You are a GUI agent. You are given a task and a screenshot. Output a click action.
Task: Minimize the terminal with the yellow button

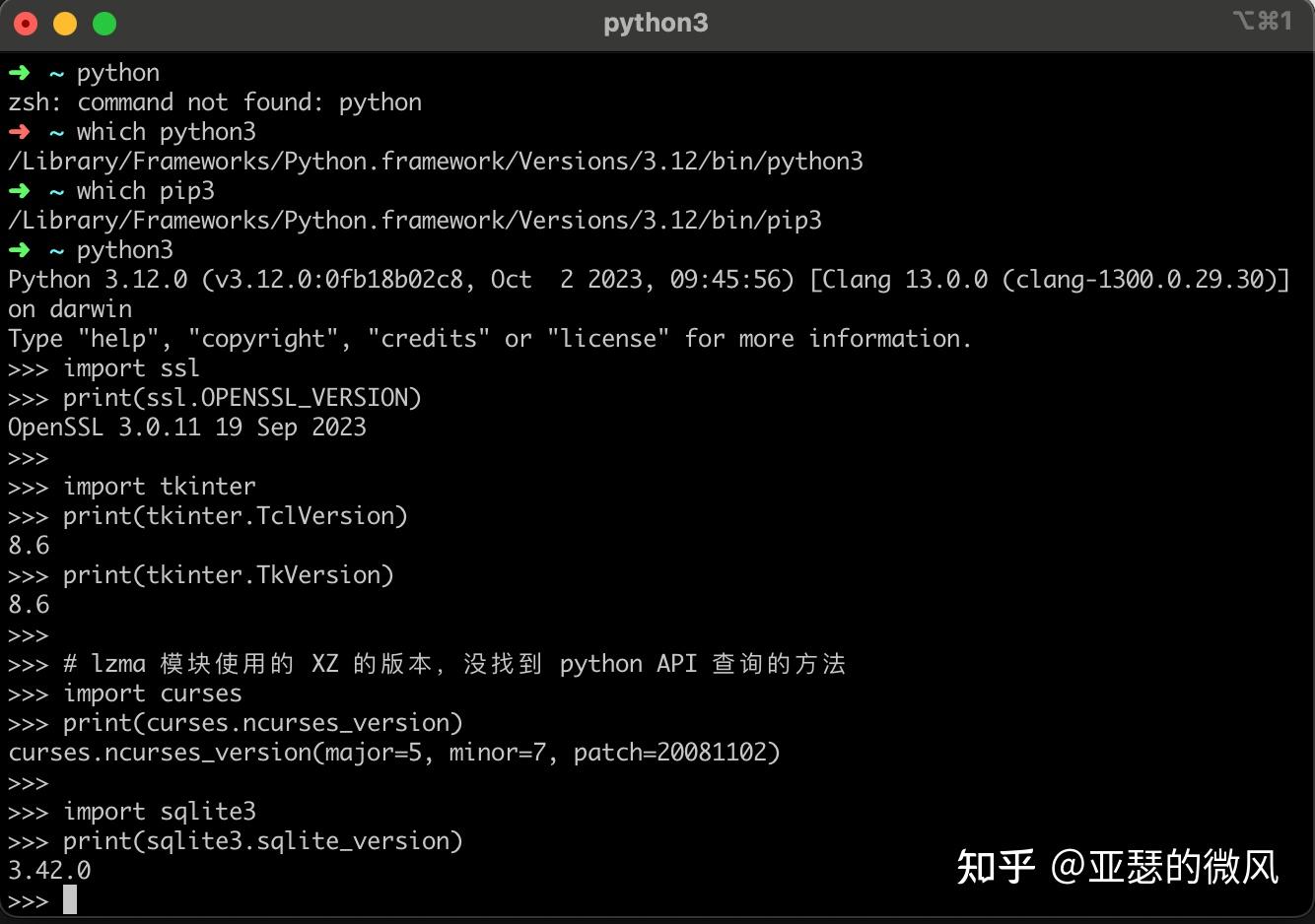point(65,24)
